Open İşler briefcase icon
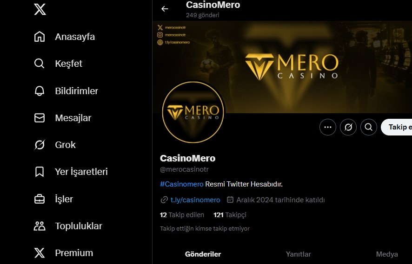The image size is (412, 264). coord(40,199)
